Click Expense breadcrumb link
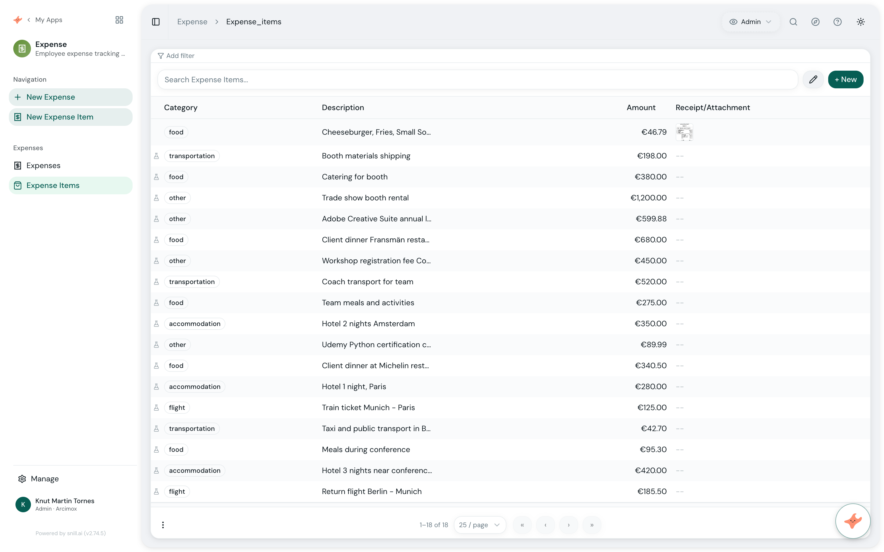 pyautogui.click(x=192, y=22)
